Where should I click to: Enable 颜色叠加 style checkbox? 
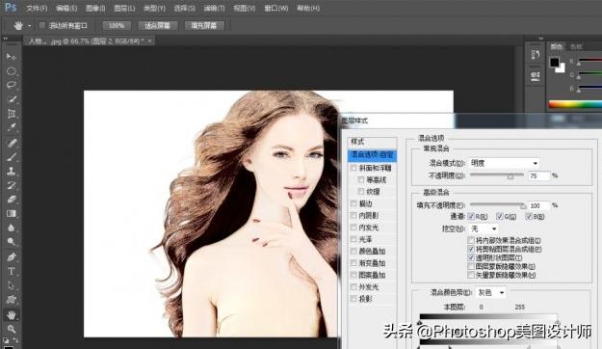click(x=353, y=251)
